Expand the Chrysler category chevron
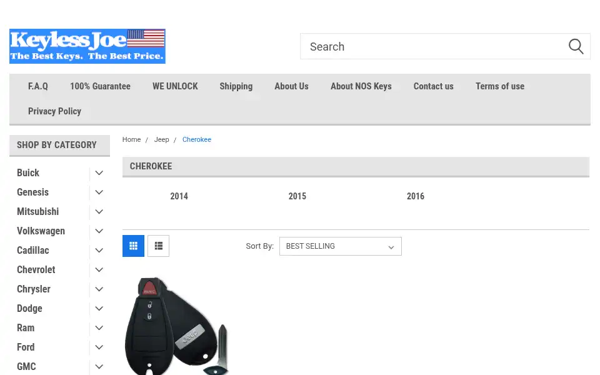Screen dimensions: 600x375 (99, 289)
